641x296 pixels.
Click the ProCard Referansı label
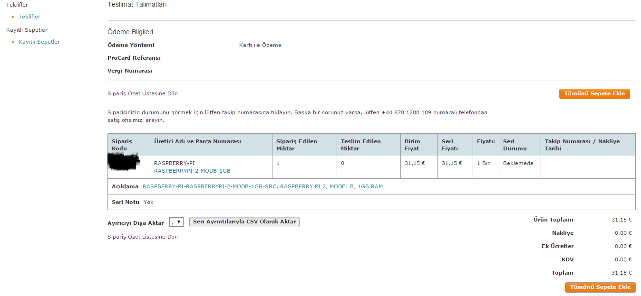pos(134,58)
